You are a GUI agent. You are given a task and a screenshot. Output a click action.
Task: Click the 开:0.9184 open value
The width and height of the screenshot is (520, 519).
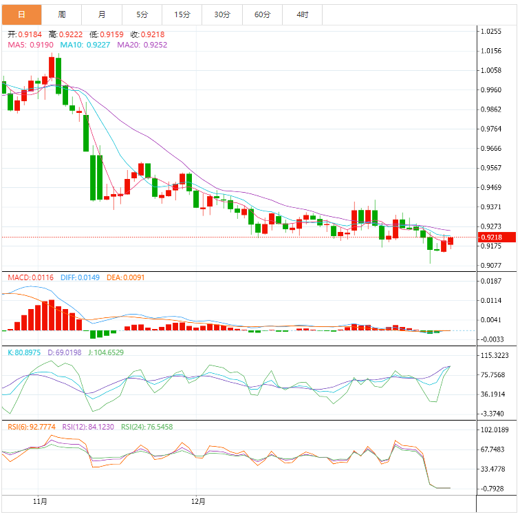[25, 34]
